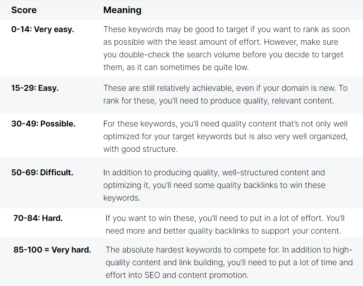Select the '70-84: Hard.' score label

pos(38,218)
